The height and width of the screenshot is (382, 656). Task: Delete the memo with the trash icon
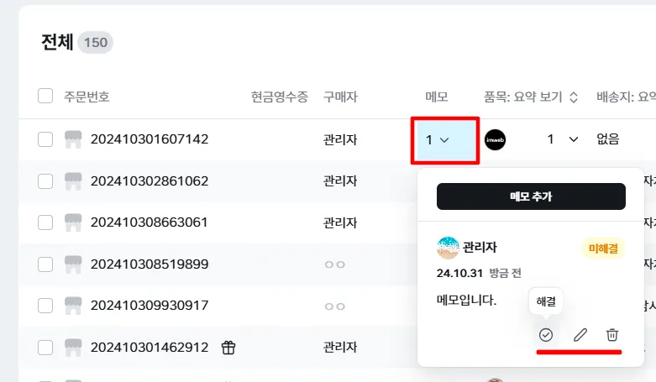[x=612, y=335]
